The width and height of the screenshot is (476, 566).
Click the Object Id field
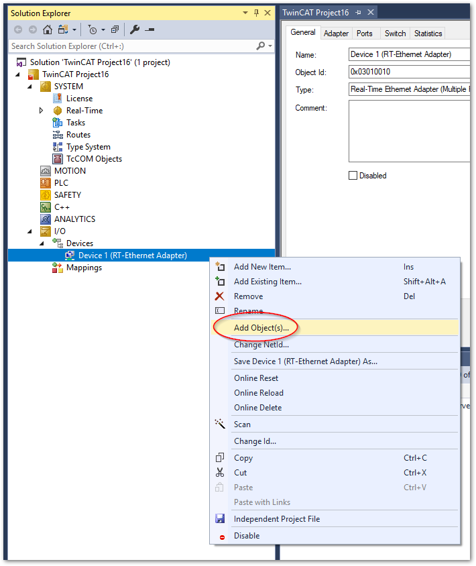409,72
